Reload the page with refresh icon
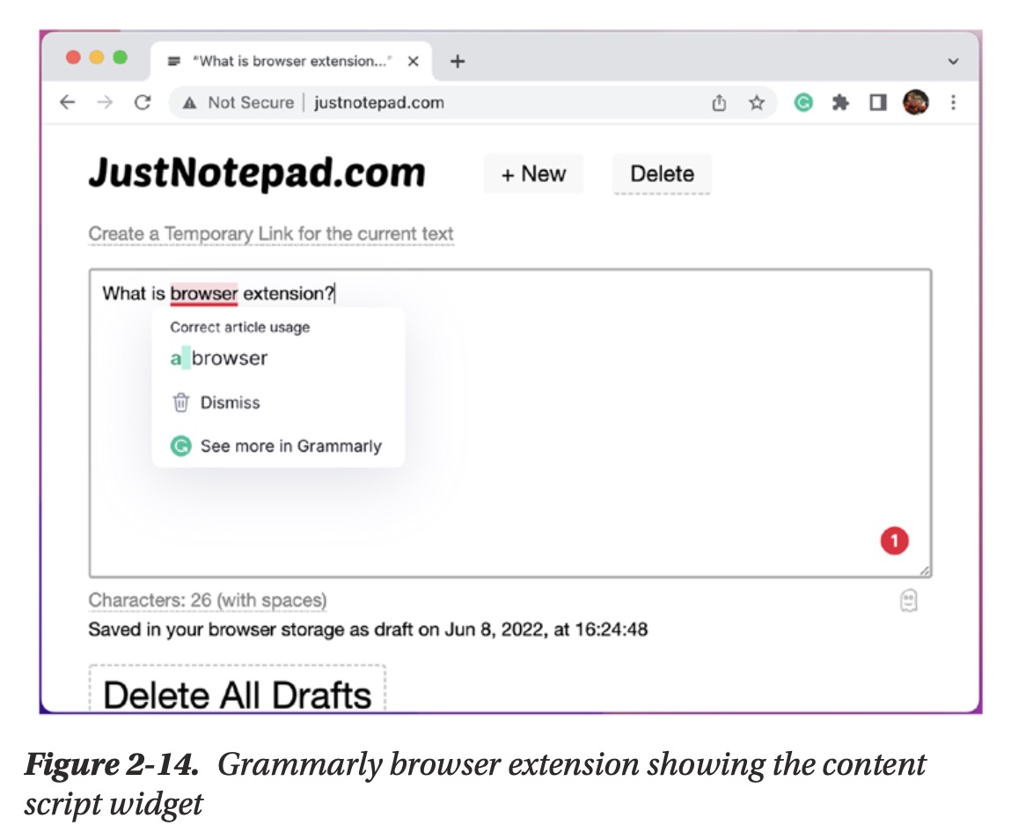1033x840 pixels. pyautogui.click(x=142, y=103)
